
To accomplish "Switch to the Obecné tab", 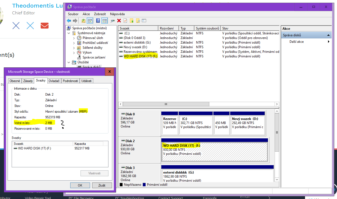I will pyautogui.click(x=15, y=81).
